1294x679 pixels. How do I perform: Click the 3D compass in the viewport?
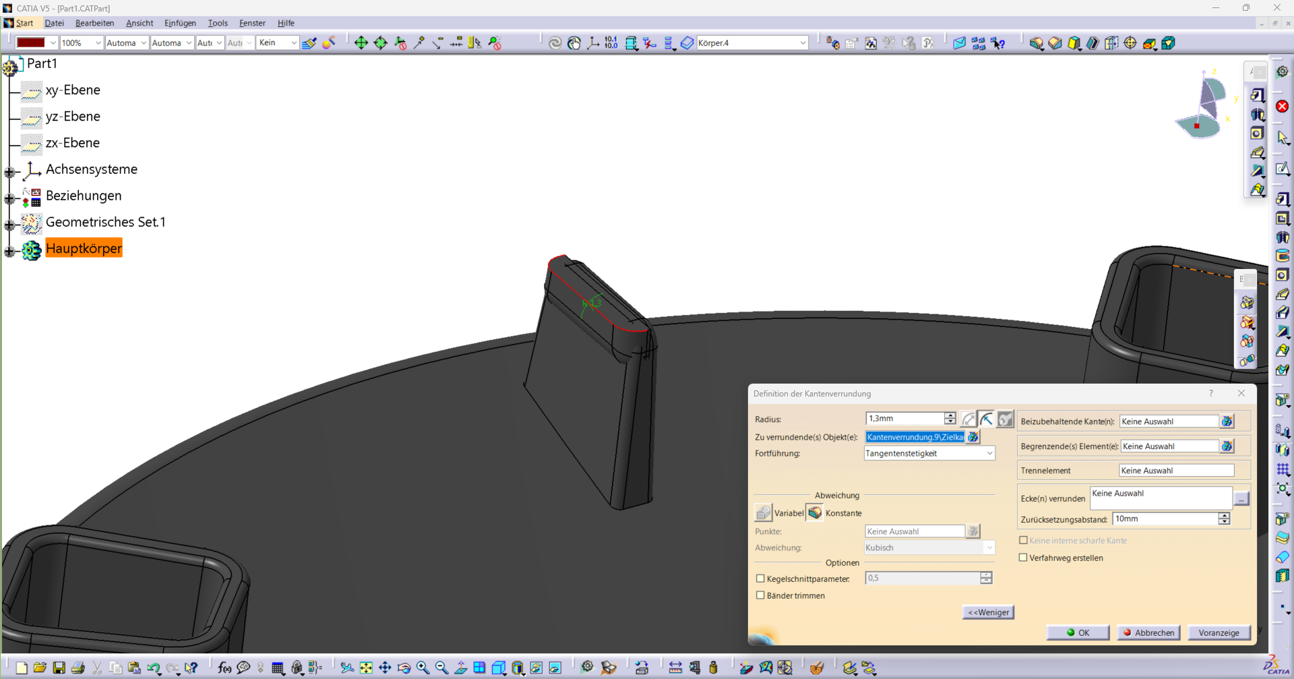(x=1204, y=105)
